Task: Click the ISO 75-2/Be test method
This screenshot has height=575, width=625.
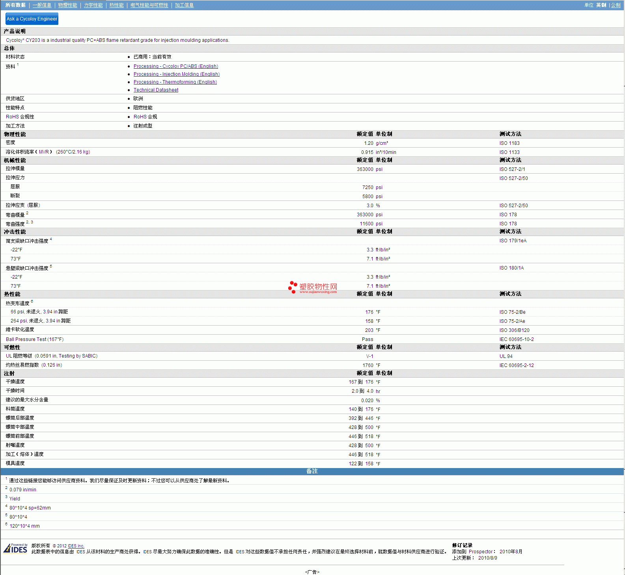Action: [512, 312]
